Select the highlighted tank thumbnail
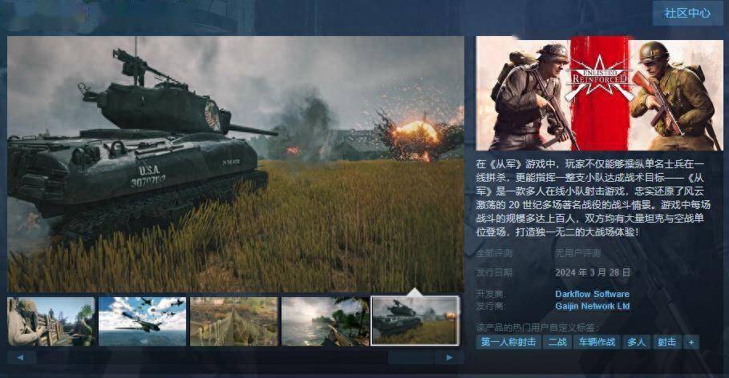 415,321
